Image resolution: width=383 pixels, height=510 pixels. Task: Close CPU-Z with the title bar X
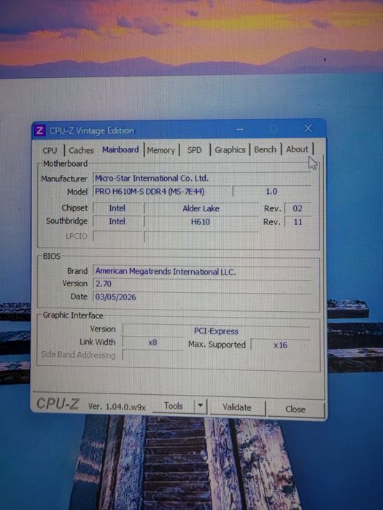coord(309,128)
